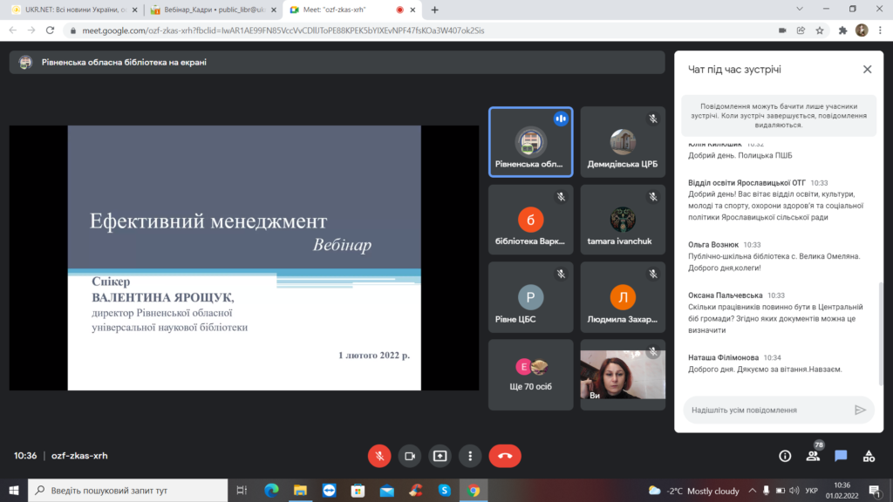Open meeting details info icon
893x502 pixels.
pyautogui.click(x=785, y=455)
